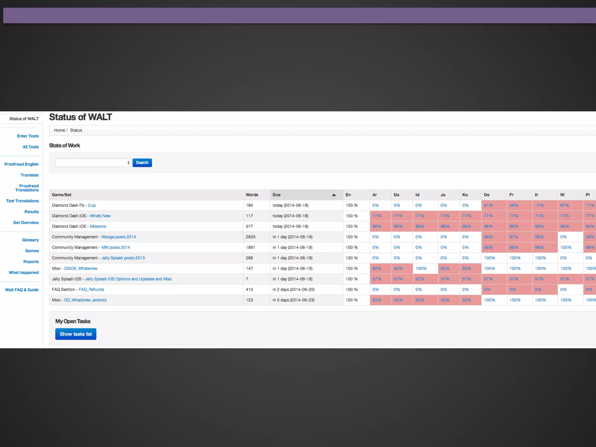Open the Diamond Dash Fb Cup set
This screenshot has width=596, height=447.
(92, 205)
